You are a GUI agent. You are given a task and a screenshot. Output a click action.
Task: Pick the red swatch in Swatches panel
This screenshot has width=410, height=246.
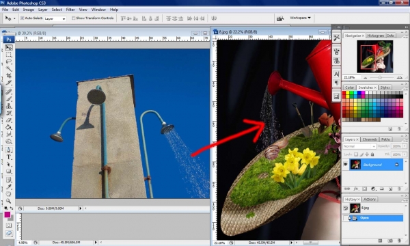pyautogui.click(x=344, y=93)
